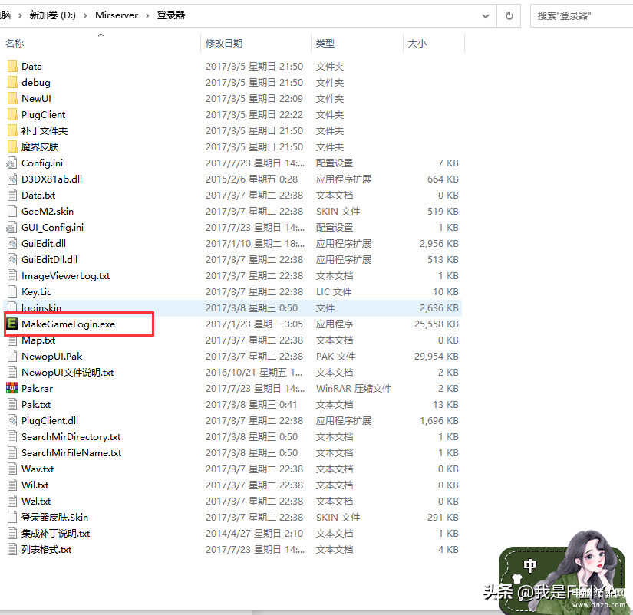This screenshot has width=633, height=615.
Task: Click the 291 KB size value
Action: click(x=443, y=518)
